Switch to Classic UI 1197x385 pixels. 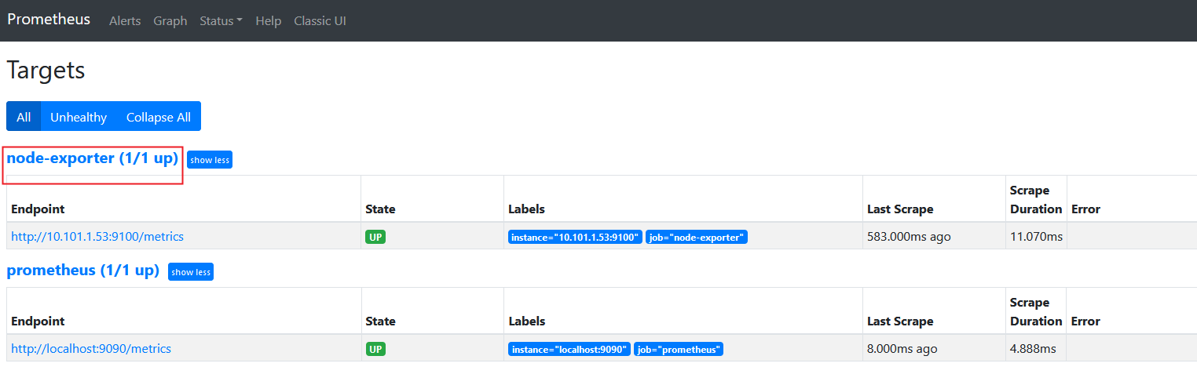tap(320, 21)
